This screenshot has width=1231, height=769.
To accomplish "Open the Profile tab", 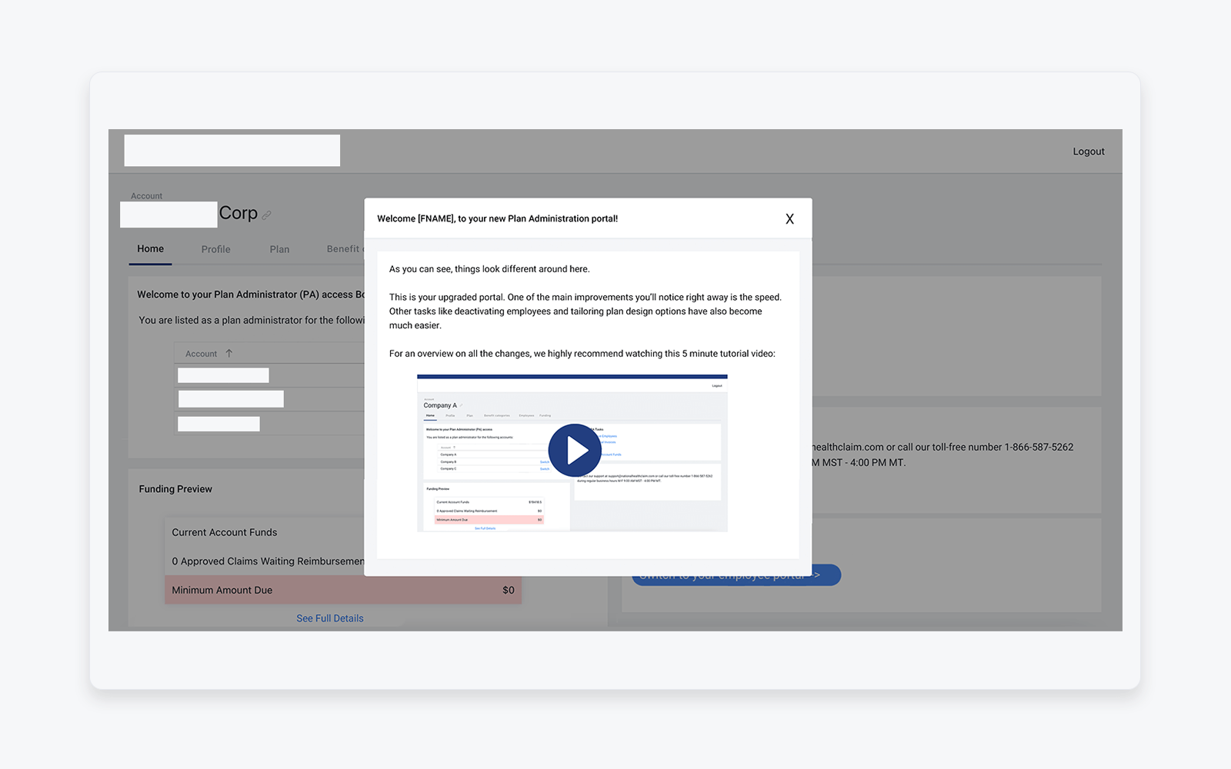I will 215,248.
